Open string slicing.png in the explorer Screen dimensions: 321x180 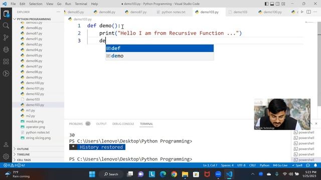coord(38,138)
